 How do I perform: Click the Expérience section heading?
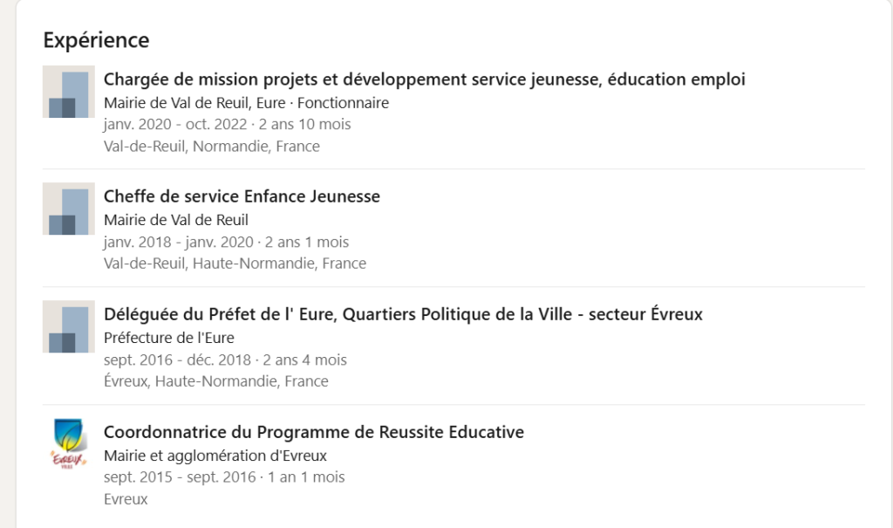coord(96,40)
